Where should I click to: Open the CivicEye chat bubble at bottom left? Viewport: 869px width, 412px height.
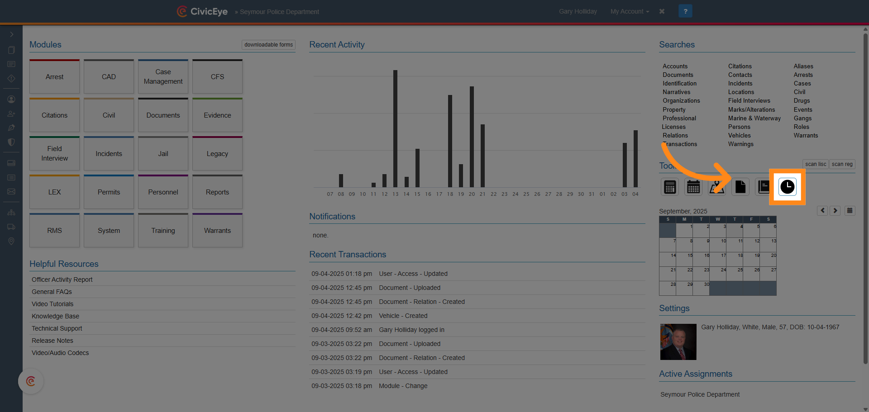31,381
